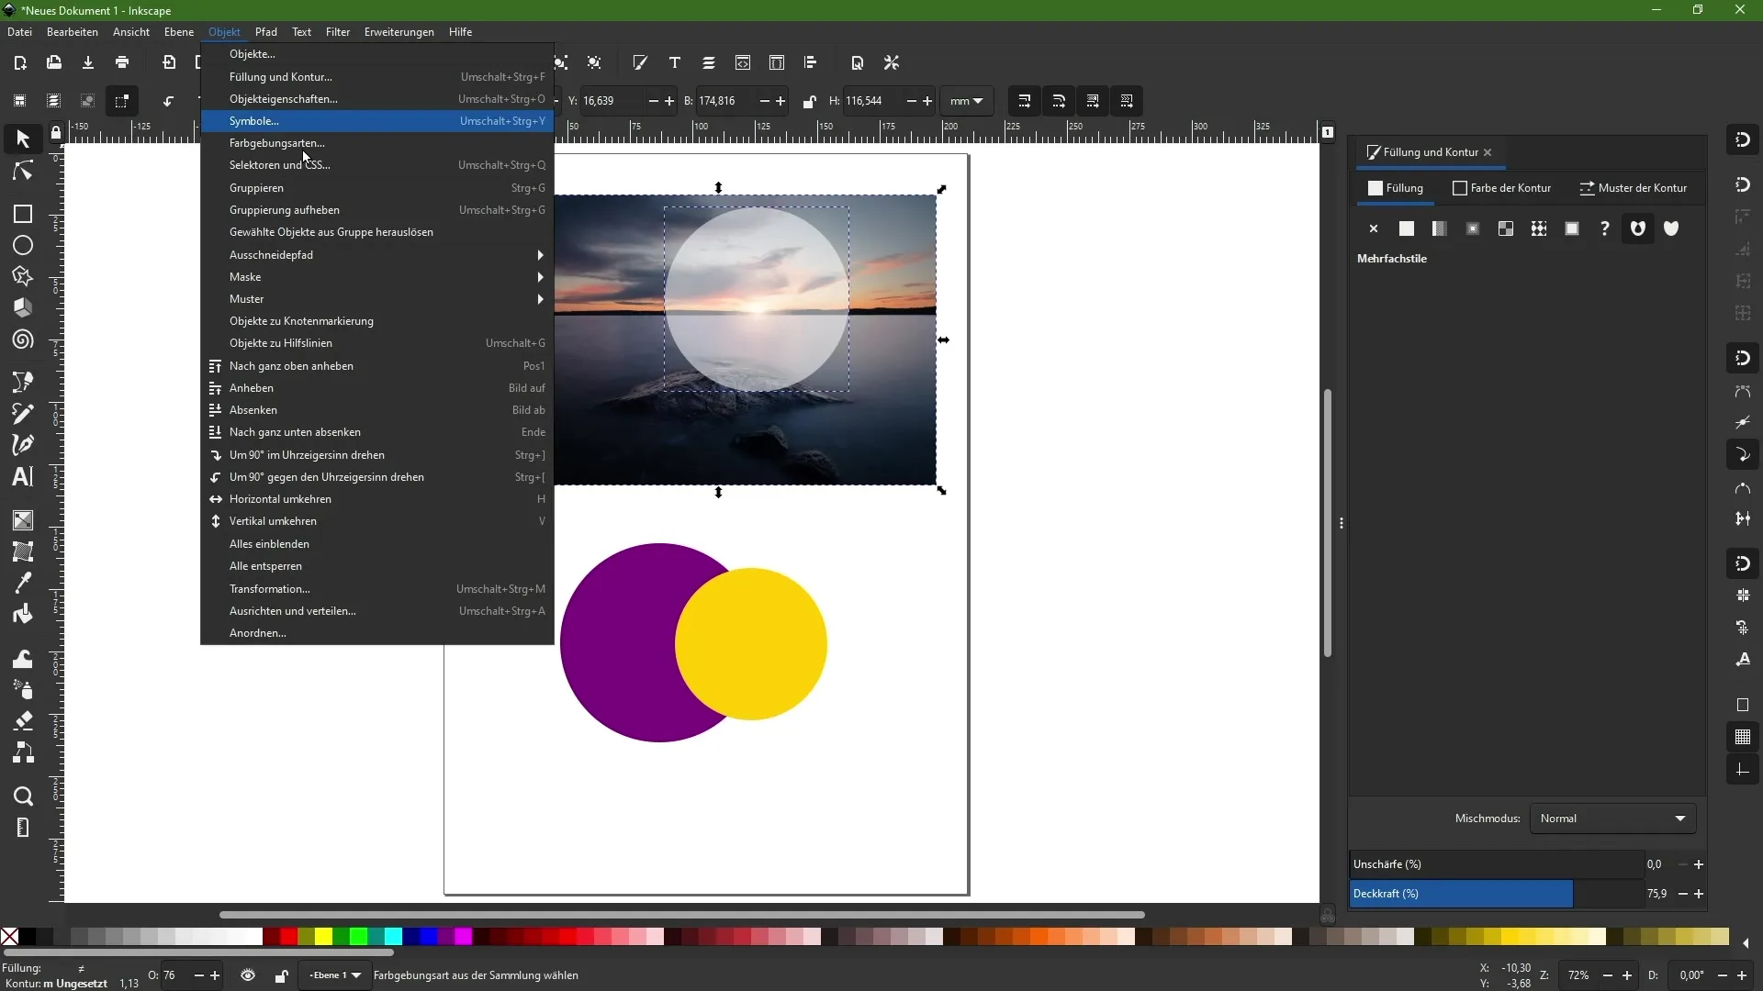Click Ausrichten und verteilen... entry

(377, 611)
